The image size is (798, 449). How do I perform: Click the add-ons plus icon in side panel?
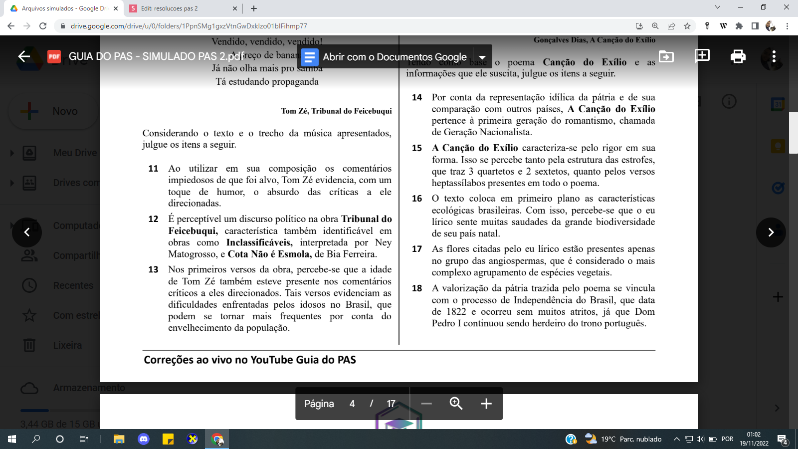coord(778,297)
